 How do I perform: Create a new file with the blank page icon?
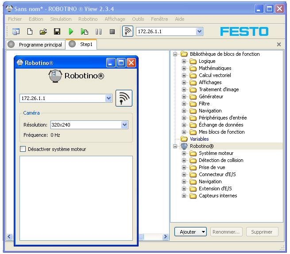coord(30,31)
